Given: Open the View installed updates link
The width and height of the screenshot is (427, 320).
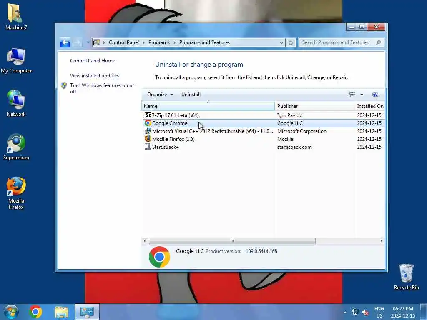Looking at the screenshot, I should click(x=95, y=76).
